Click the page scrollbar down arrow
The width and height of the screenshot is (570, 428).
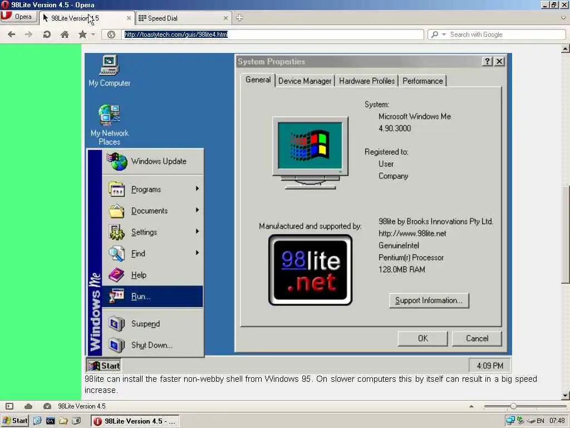565,395
